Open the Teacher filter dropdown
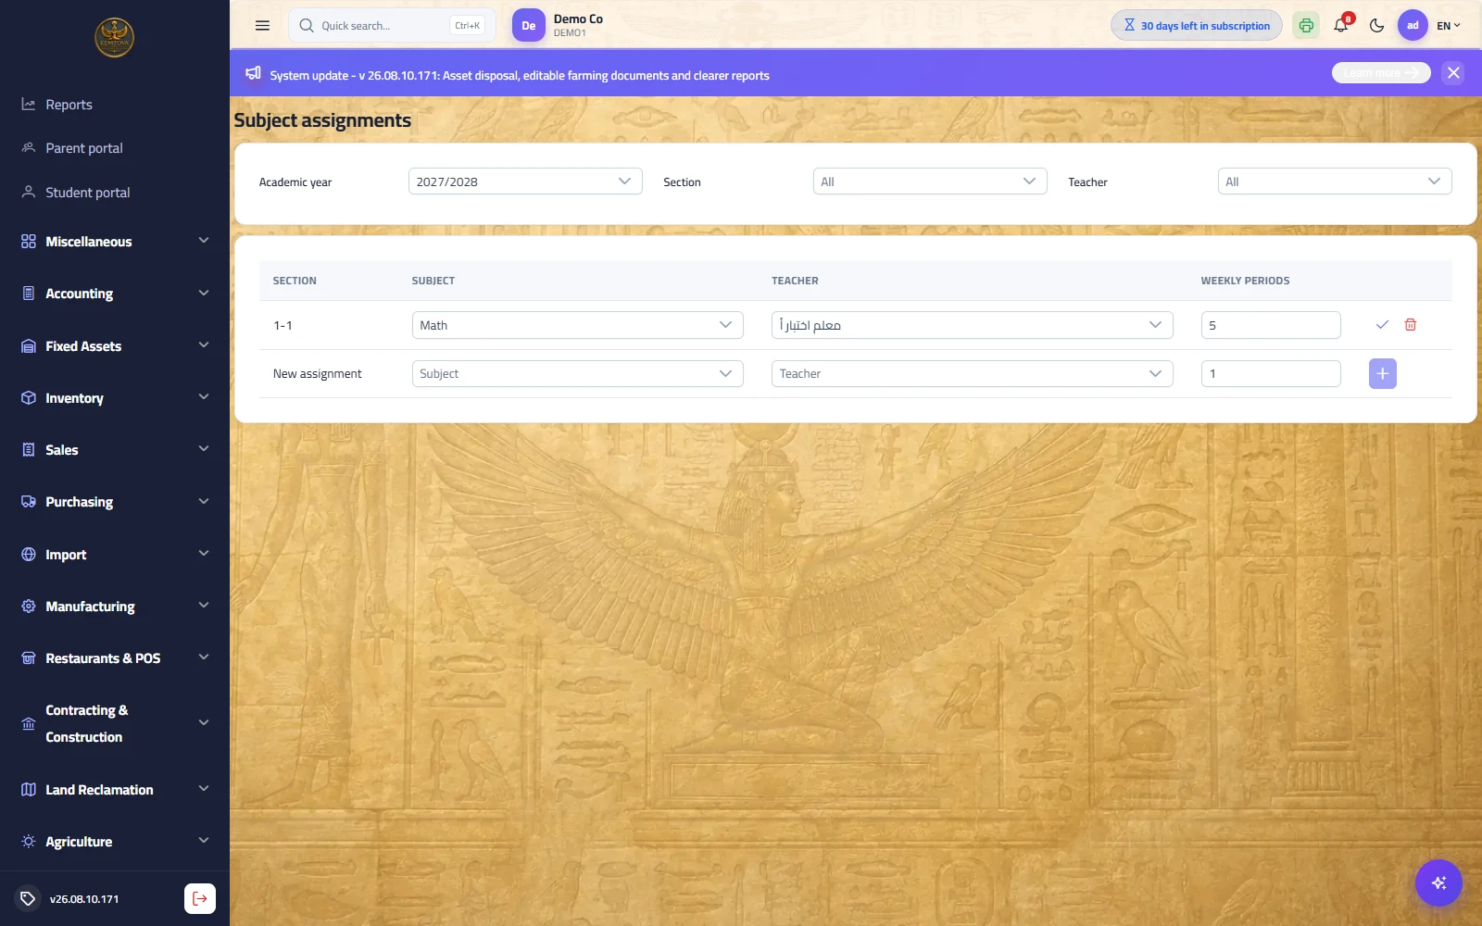 coord(1335,181)
